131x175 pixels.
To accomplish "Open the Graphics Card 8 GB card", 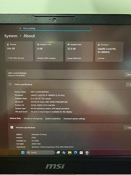I will click(x=49, y=51).
